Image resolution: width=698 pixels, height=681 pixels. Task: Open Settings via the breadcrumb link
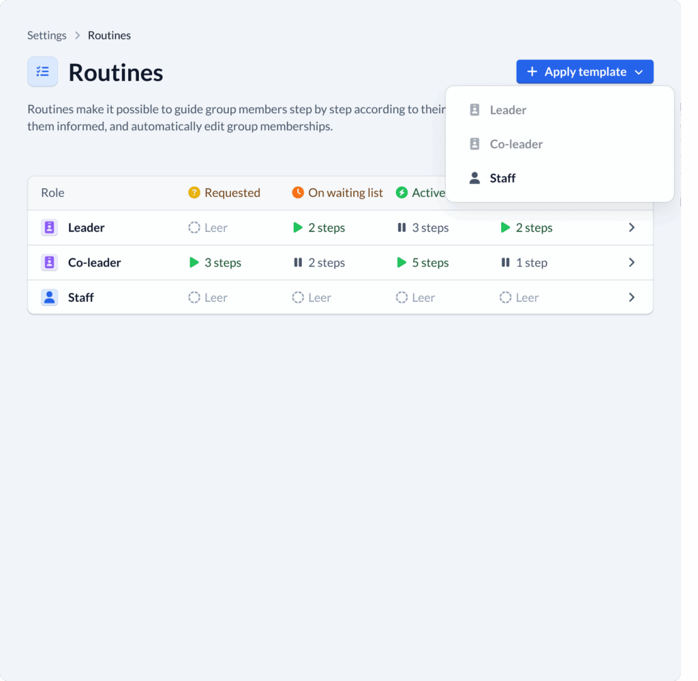46,35
